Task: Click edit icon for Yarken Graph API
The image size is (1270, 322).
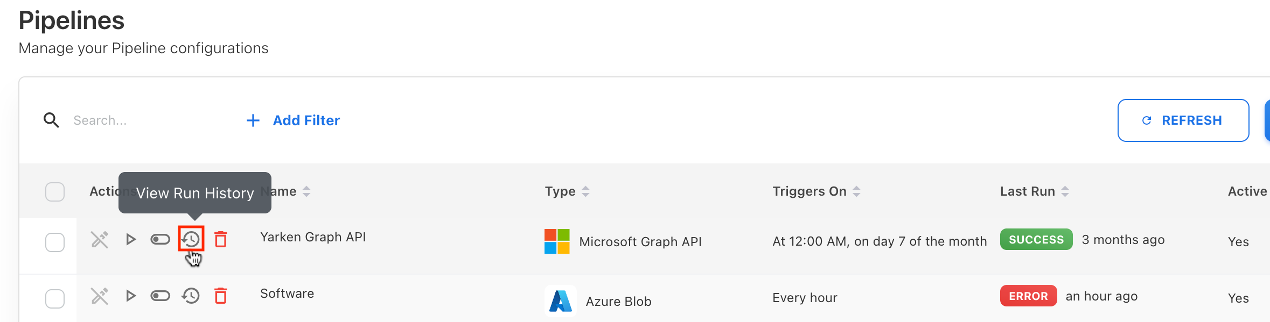Action: [100, 239]
